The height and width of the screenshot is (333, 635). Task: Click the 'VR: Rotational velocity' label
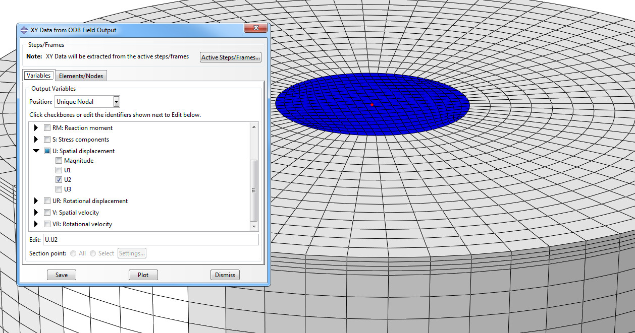tap(82, 224)
